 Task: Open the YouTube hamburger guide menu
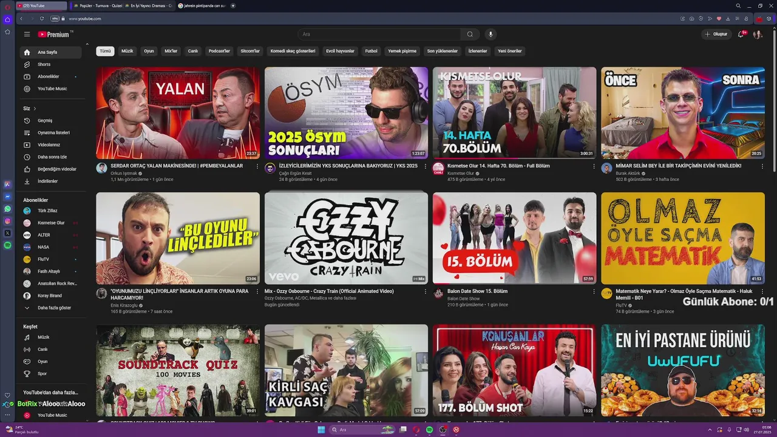(x=27, y=35)
